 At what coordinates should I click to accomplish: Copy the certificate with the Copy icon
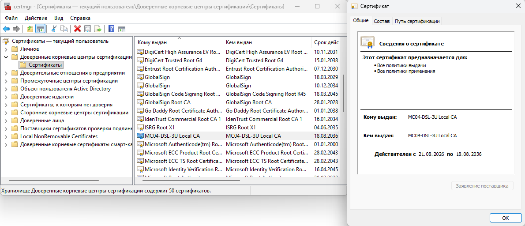[64, 29]
